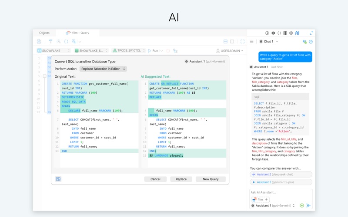Viewport: 348px width, 217px height.
Task: Click the AI panel icon
Action: pyautogui.click(x=297, y=33)
